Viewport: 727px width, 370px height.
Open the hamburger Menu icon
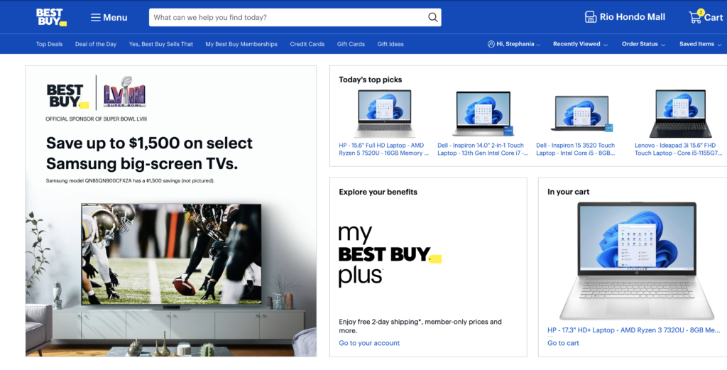point(96,18)
